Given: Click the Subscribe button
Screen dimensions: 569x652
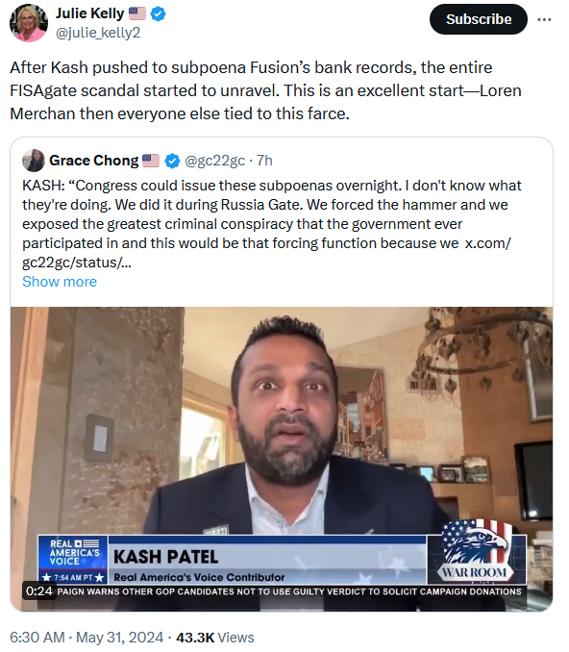Looking at the screenshot, I should click(479, 19).
